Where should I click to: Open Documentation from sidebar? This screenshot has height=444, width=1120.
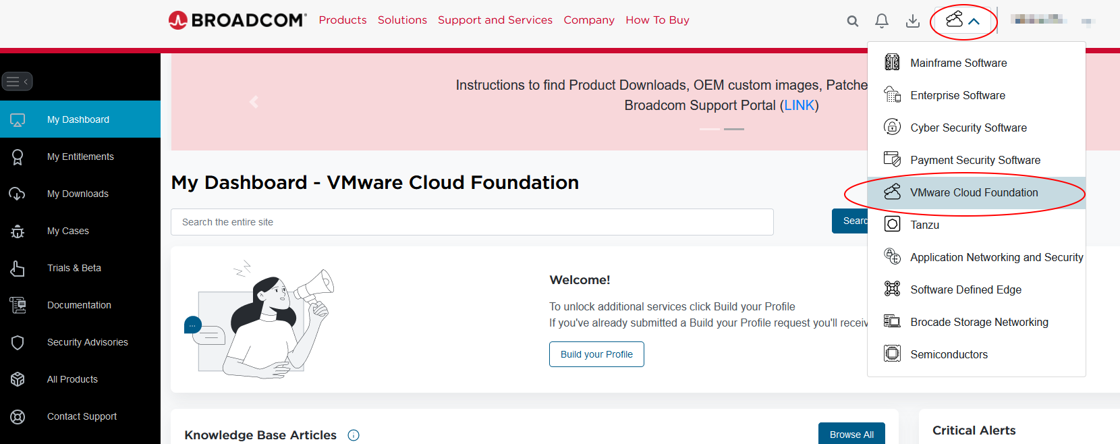tap(79, 305)
